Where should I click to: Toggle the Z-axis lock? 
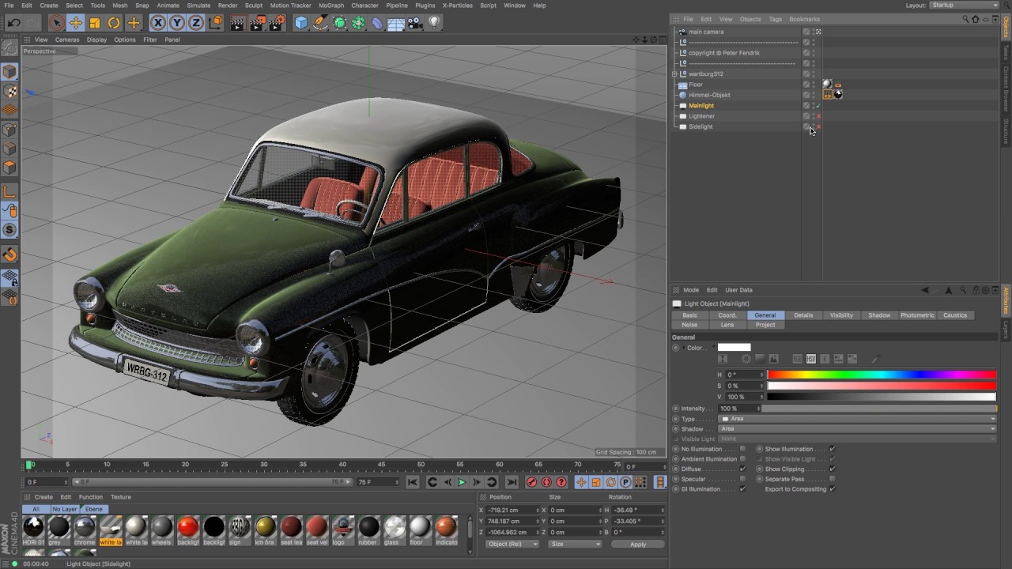[196, 23]
